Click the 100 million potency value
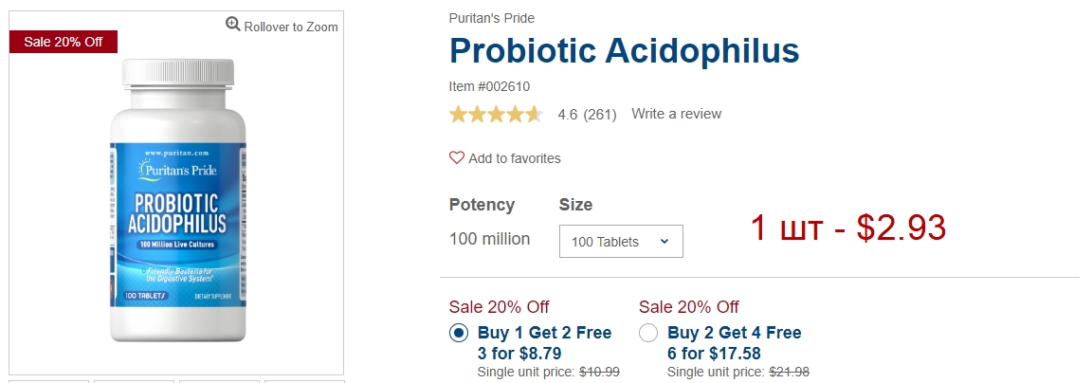Screen dimensions: 1092x383 point(489,239)
